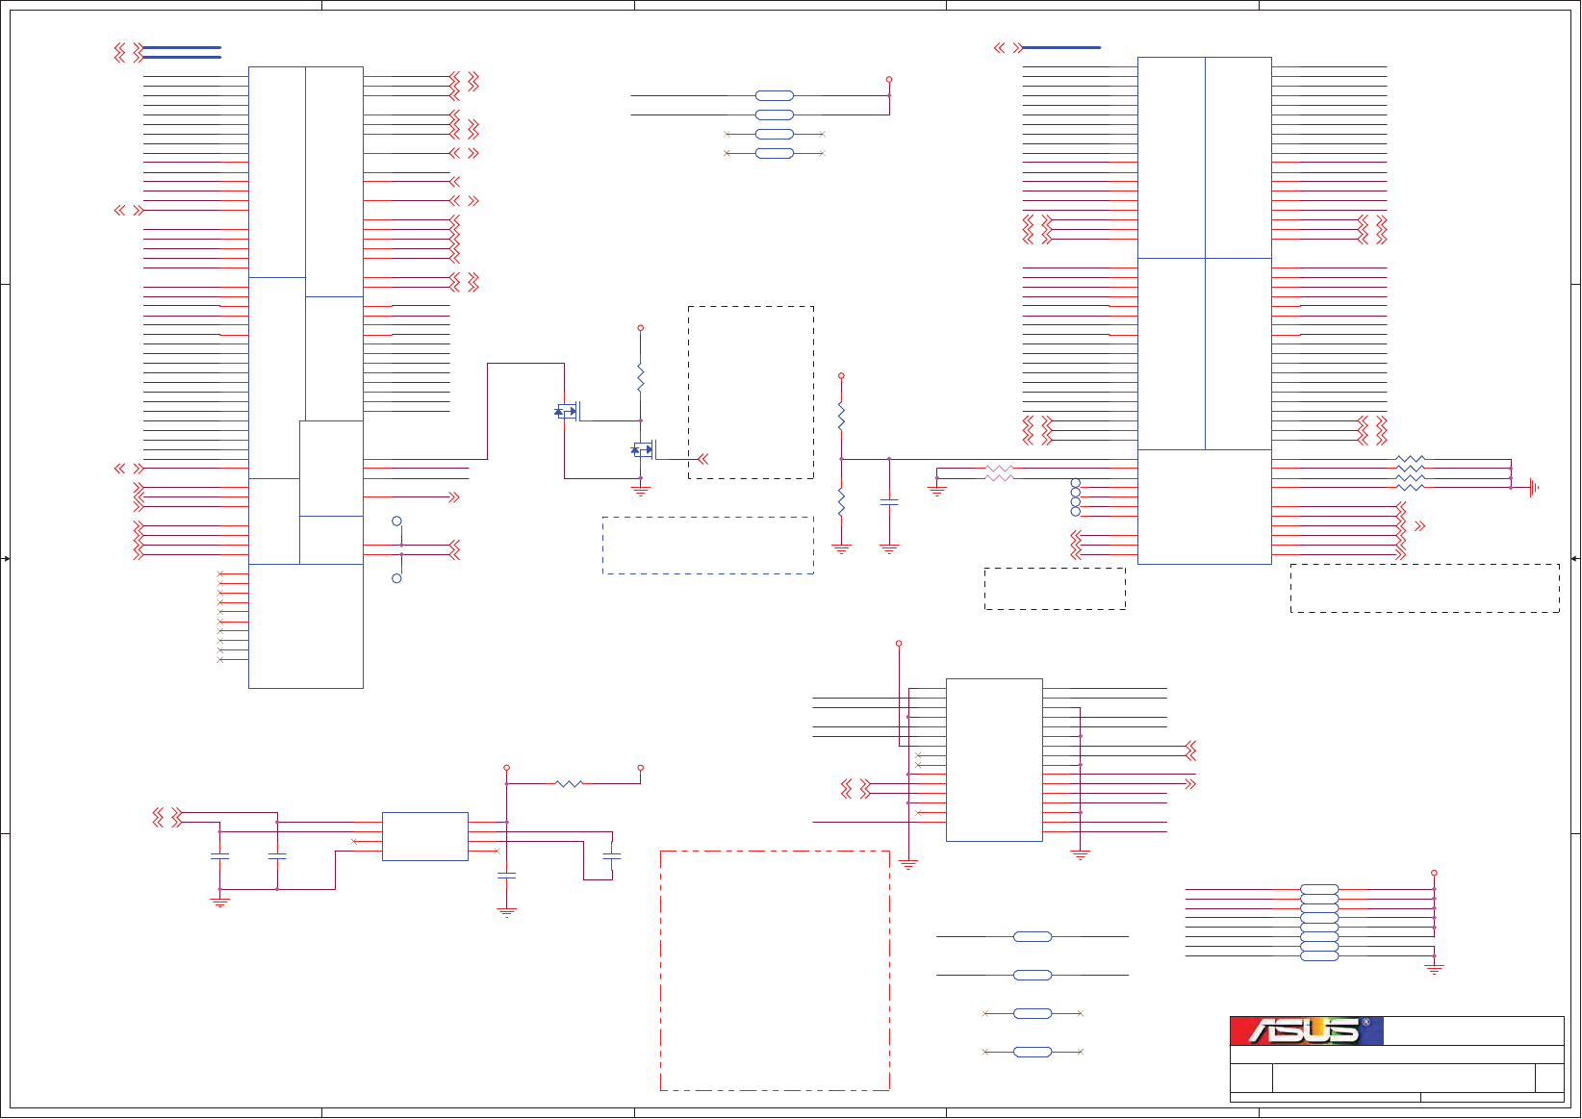Select the pull-up resistor above the MOSFET pair
The height and width of the screenshot is (1119, 1582).
tap(641, 377)
